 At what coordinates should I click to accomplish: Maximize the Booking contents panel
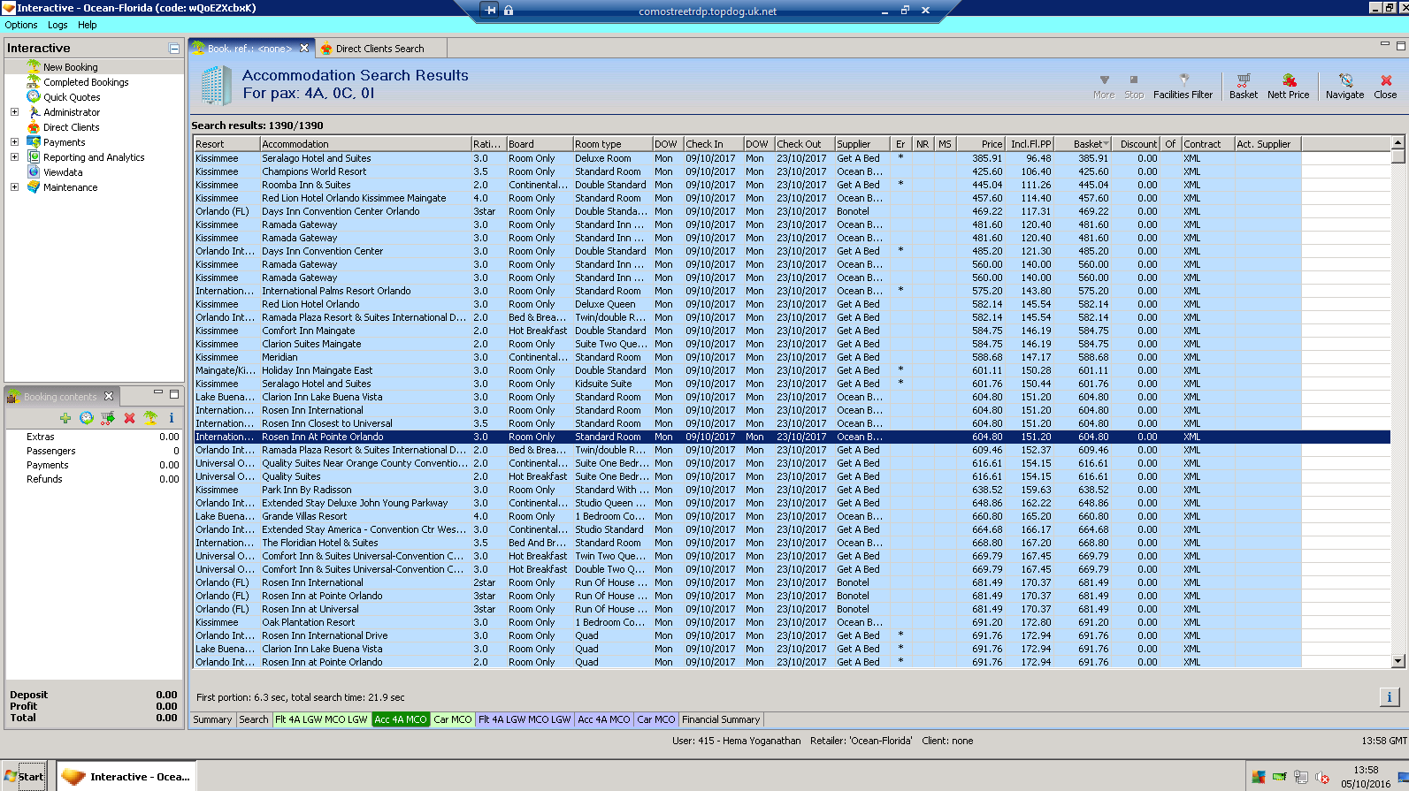click(174, 394)
